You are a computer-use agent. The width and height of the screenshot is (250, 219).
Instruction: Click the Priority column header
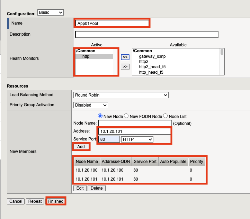click(197, 162)
